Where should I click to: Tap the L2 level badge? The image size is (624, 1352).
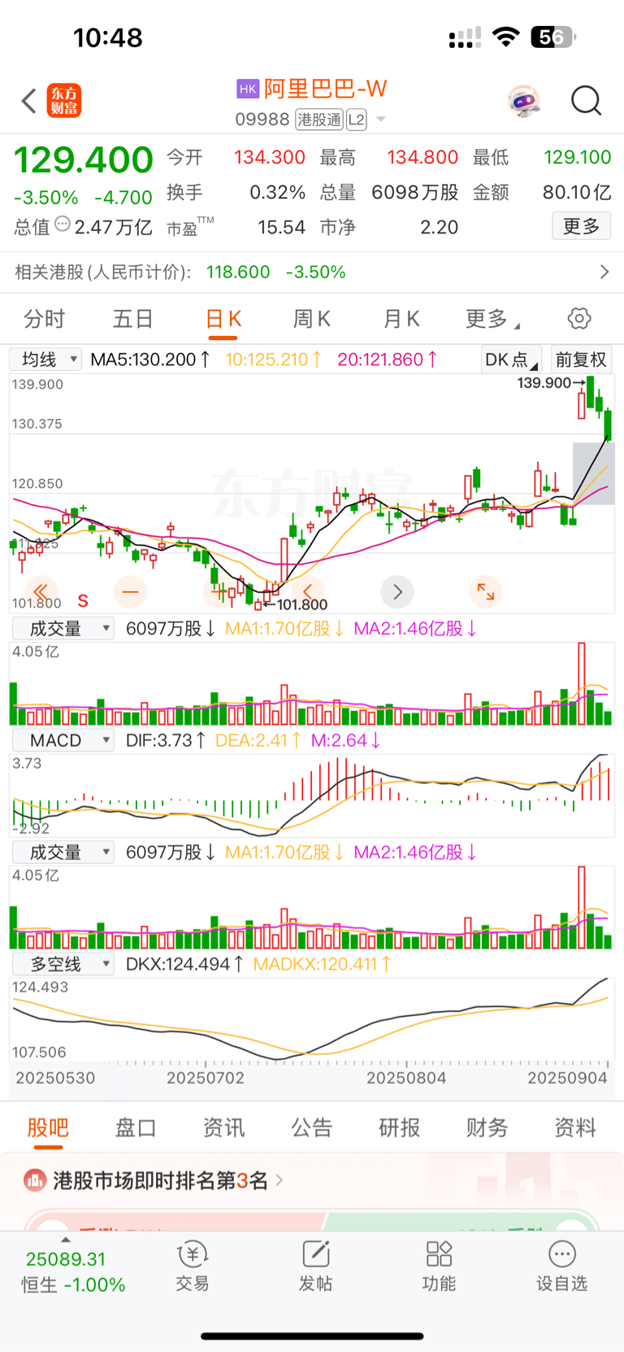pos(356,120)
